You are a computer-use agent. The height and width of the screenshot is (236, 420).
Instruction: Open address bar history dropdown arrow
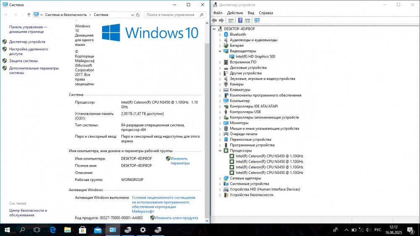[x=131, y=15]
